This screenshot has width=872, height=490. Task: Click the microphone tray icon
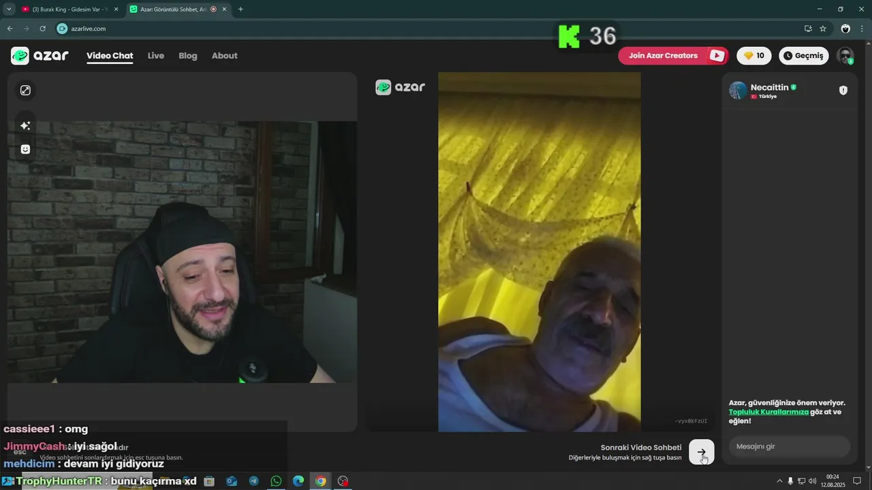pos(790,481)
